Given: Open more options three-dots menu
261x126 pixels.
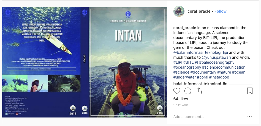Looking at the screenshot, I should point(249,117).
